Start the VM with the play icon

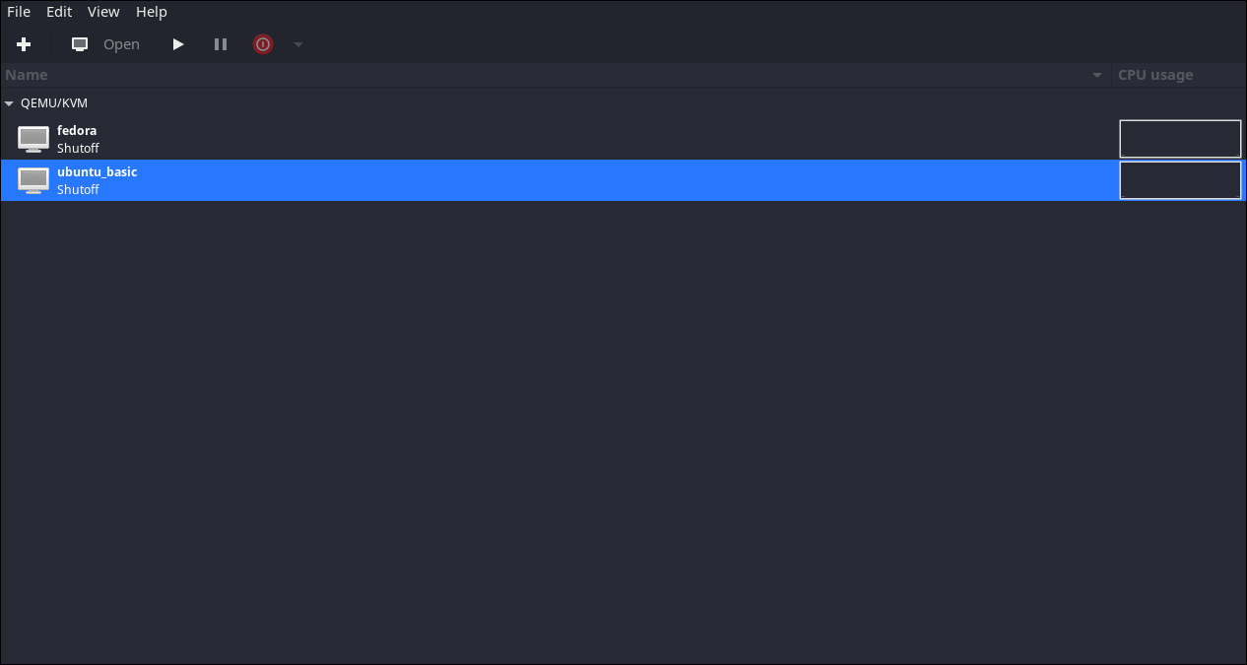pos(178,44)
